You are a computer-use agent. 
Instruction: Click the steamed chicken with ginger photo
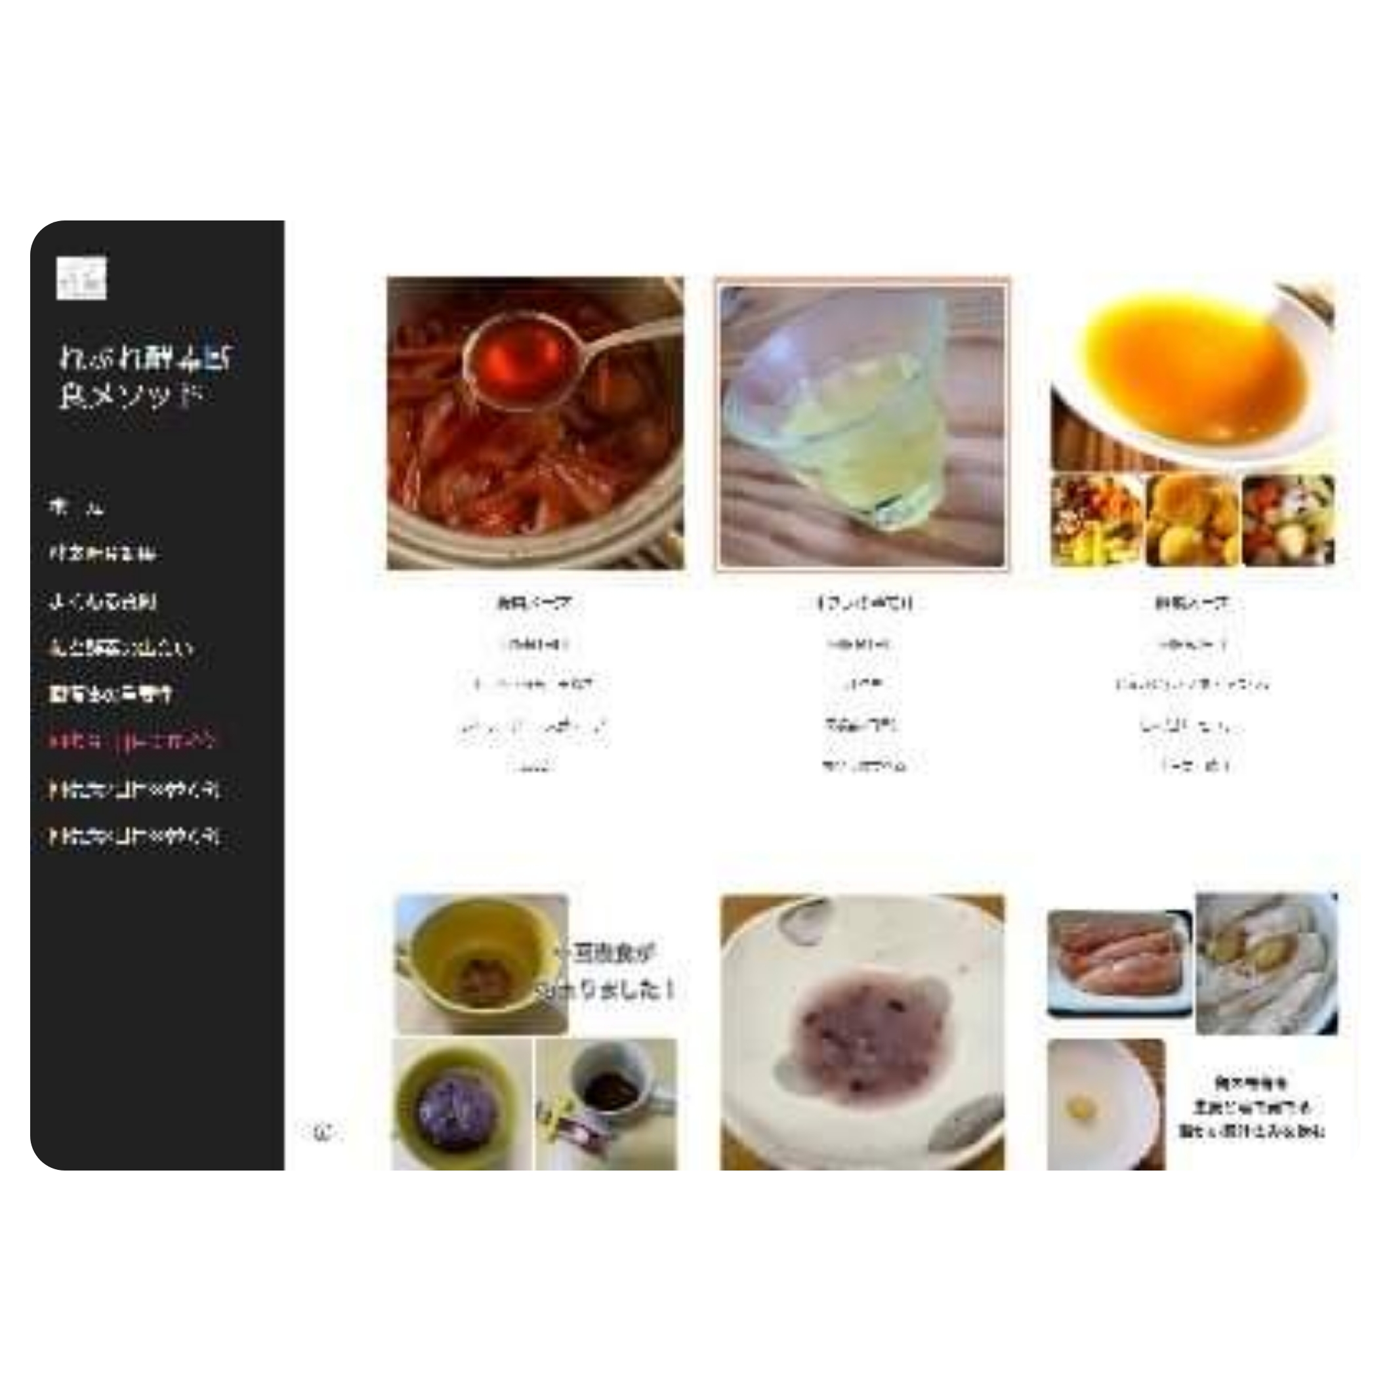tap(1267, 963)
